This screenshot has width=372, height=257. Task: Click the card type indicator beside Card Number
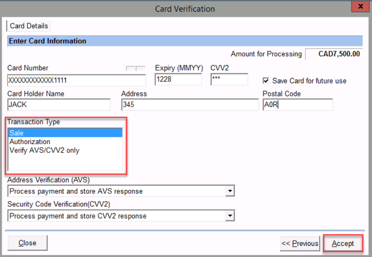coord(135,68)
